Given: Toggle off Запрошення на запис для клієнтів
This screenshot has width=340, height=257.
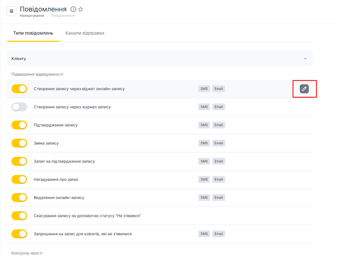Looking at the screenshot, I should 19,234.
